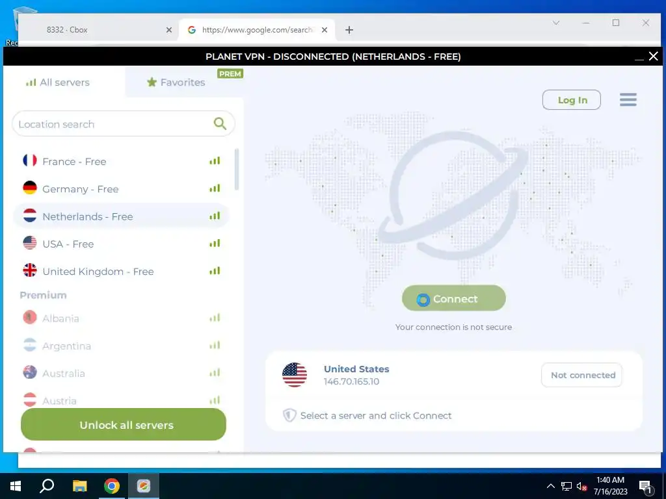Click the network tray icon

tap(566, 486)
